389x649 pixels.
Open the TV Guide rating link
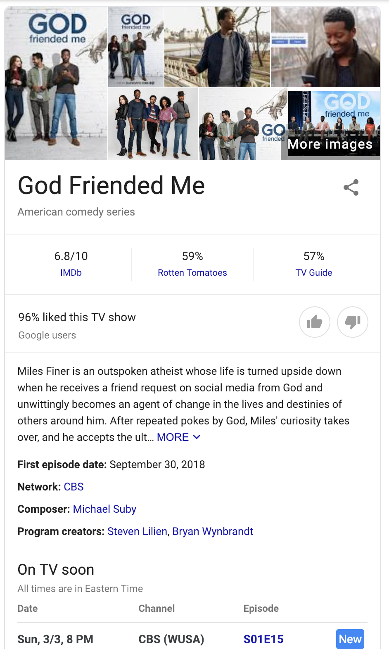tap(313, 272)
